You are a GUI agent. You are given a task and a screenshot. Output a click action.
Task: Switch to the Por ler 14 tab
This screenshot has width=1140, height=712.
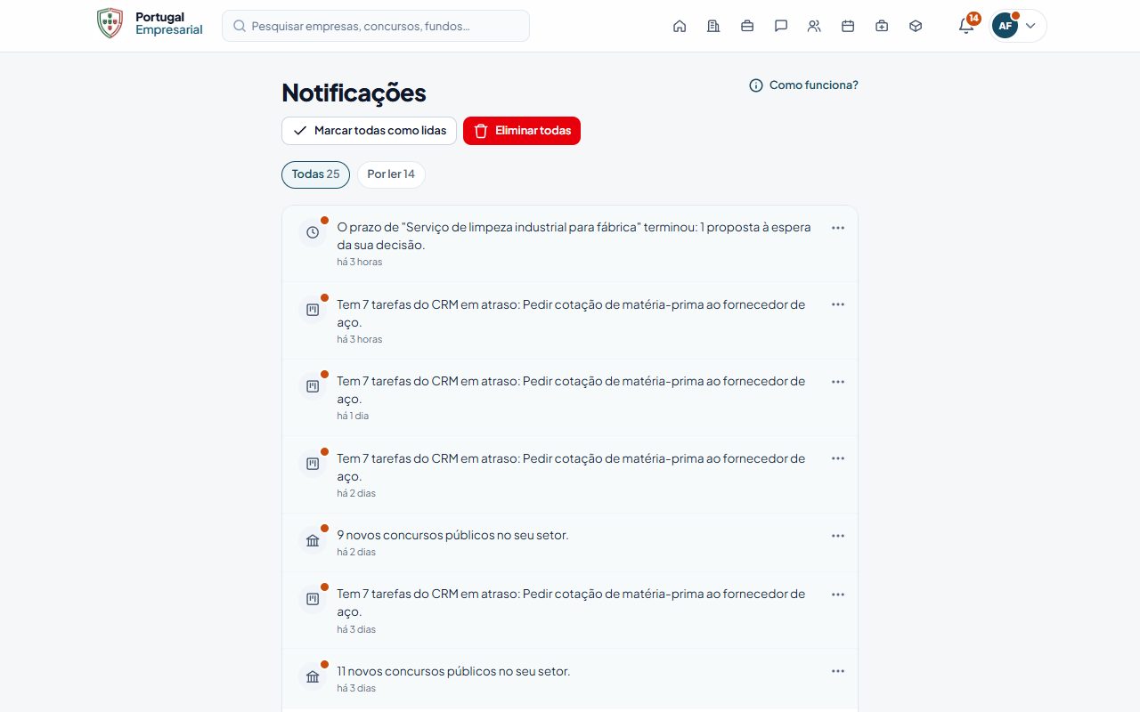coord(391,174)
